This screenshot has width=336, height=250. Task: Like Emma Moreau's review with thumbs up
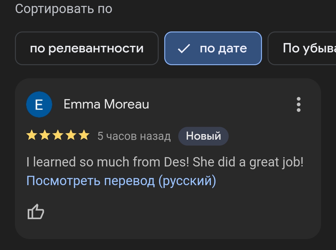tap(36, 212)
